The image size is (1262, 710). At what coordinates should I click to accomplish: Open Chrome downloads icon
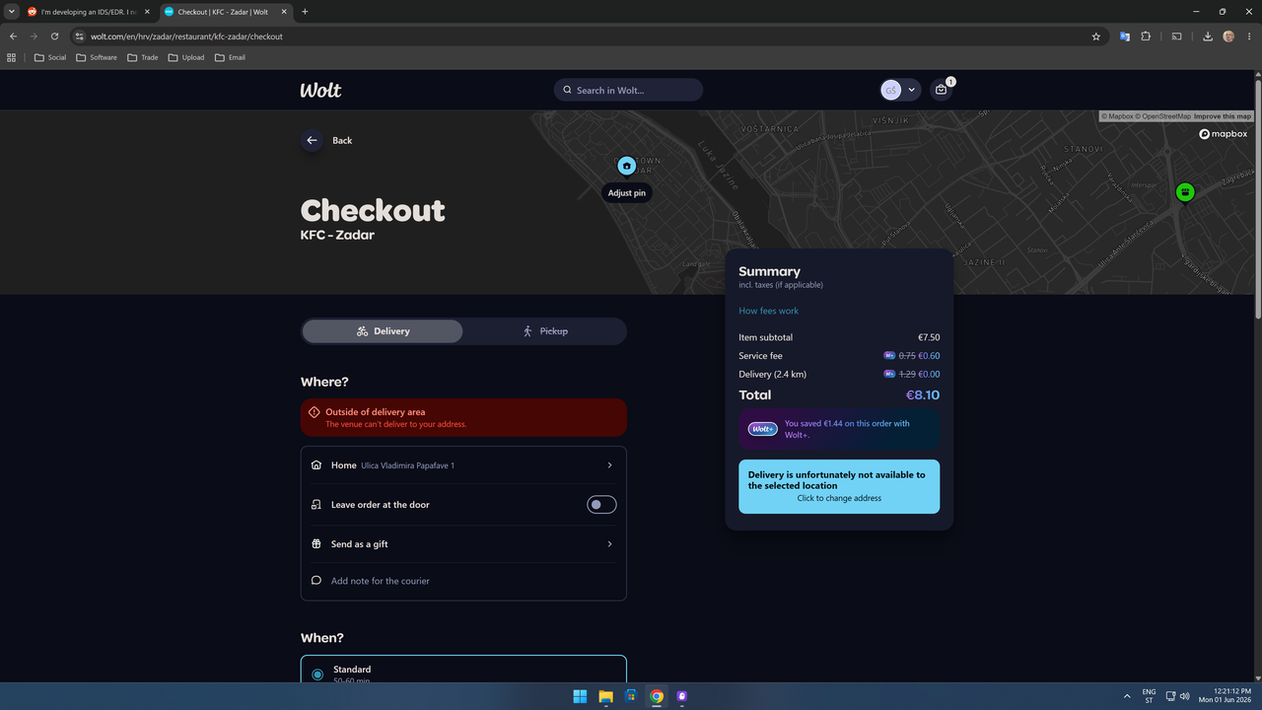click(x=1208, y=36)
